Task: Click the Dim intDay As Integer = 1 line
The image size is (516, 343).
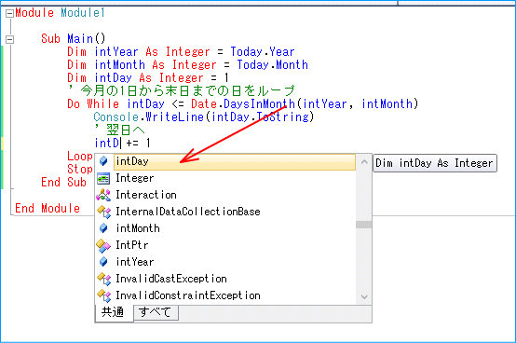Action: [x=148, y=78]
